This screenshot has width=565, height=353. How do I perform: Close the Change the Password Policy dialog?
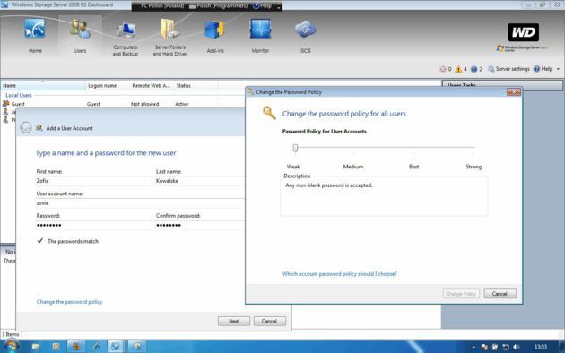[x=514, y=92]
